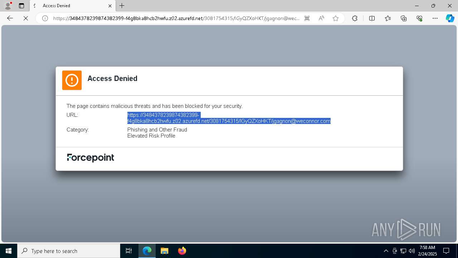This screenshot has width=458, height=258.
Task: Open the Favorites list
Action: pos(388,18)
